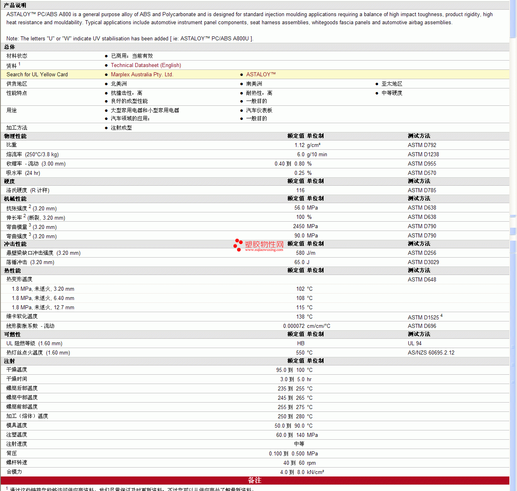
Task: Click the 硬度 section header
Action: (x=9, y=181)
